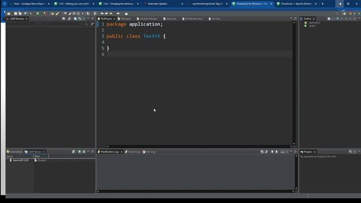Click the green Run toolbar icon

38,14
